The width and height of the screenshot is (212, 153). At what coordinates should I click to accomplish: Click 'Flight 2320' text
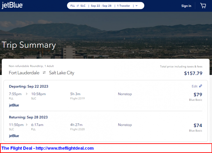(78, 129)
